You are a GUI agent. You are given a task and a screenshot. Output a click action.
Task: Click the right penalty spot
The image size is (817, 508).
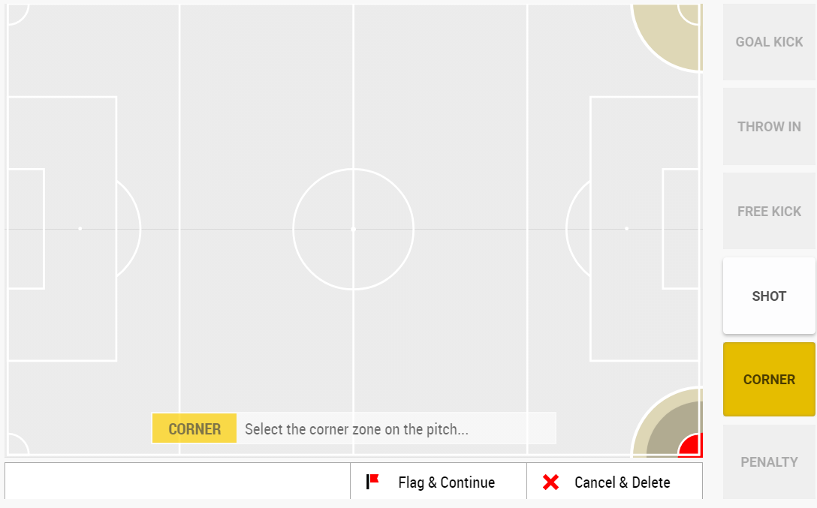pyautogui.click(x=626, y=229)
